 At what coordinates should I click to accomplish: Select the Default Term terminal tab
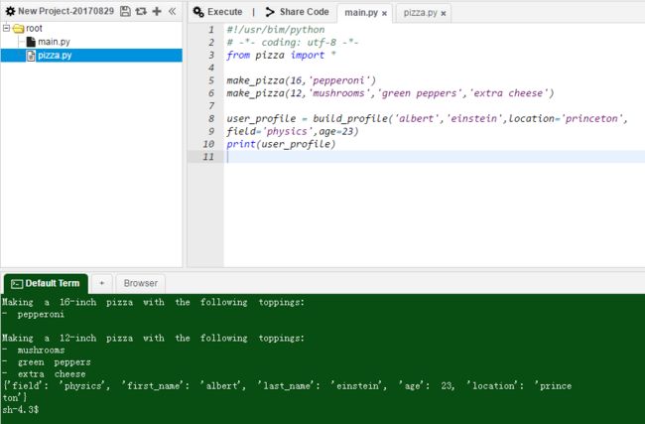click(46, 284)
